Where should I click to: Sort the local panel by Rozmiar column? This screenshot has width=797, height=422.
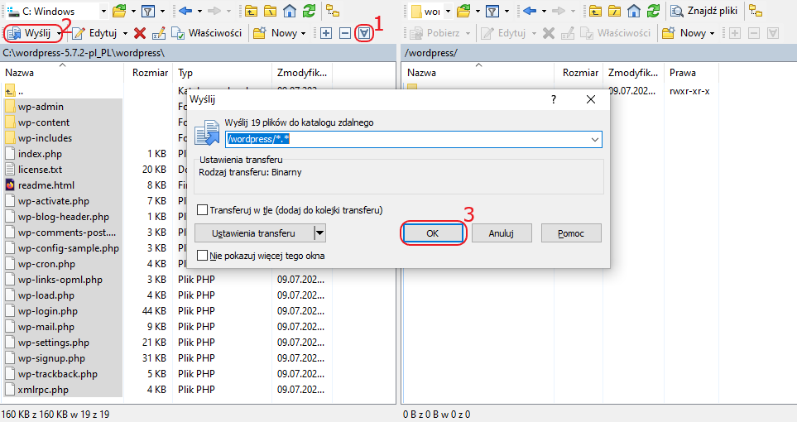click(x=150, y=73)
